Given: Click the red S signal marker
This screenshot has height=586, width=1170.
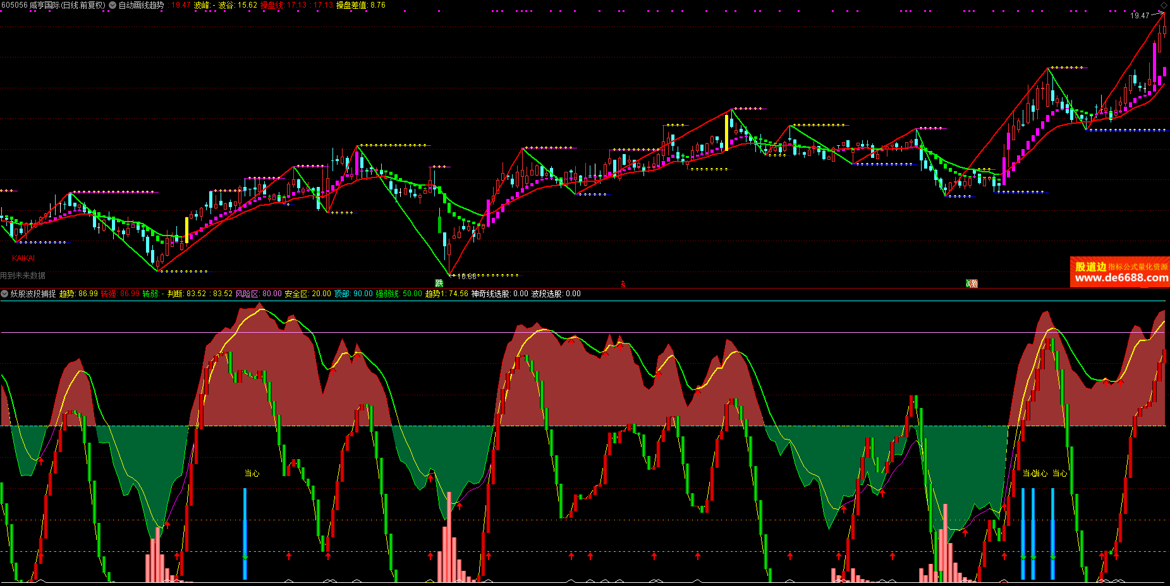Looking at the screenshot, I should [x=623, y=284].
